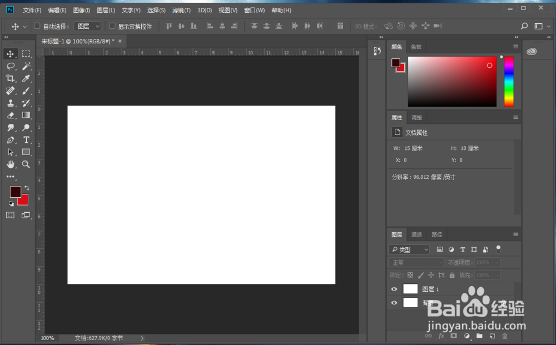
Task: Enable the 显示变换控件 checkbox
Action: coord(112,26)
